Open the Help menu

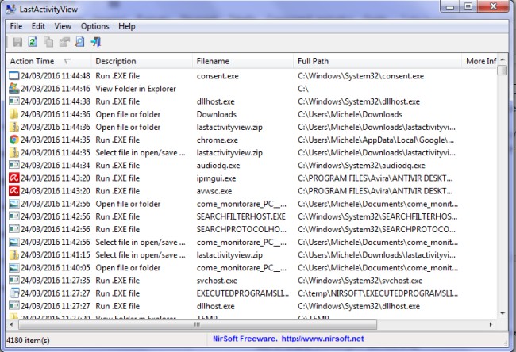(127, 26)
